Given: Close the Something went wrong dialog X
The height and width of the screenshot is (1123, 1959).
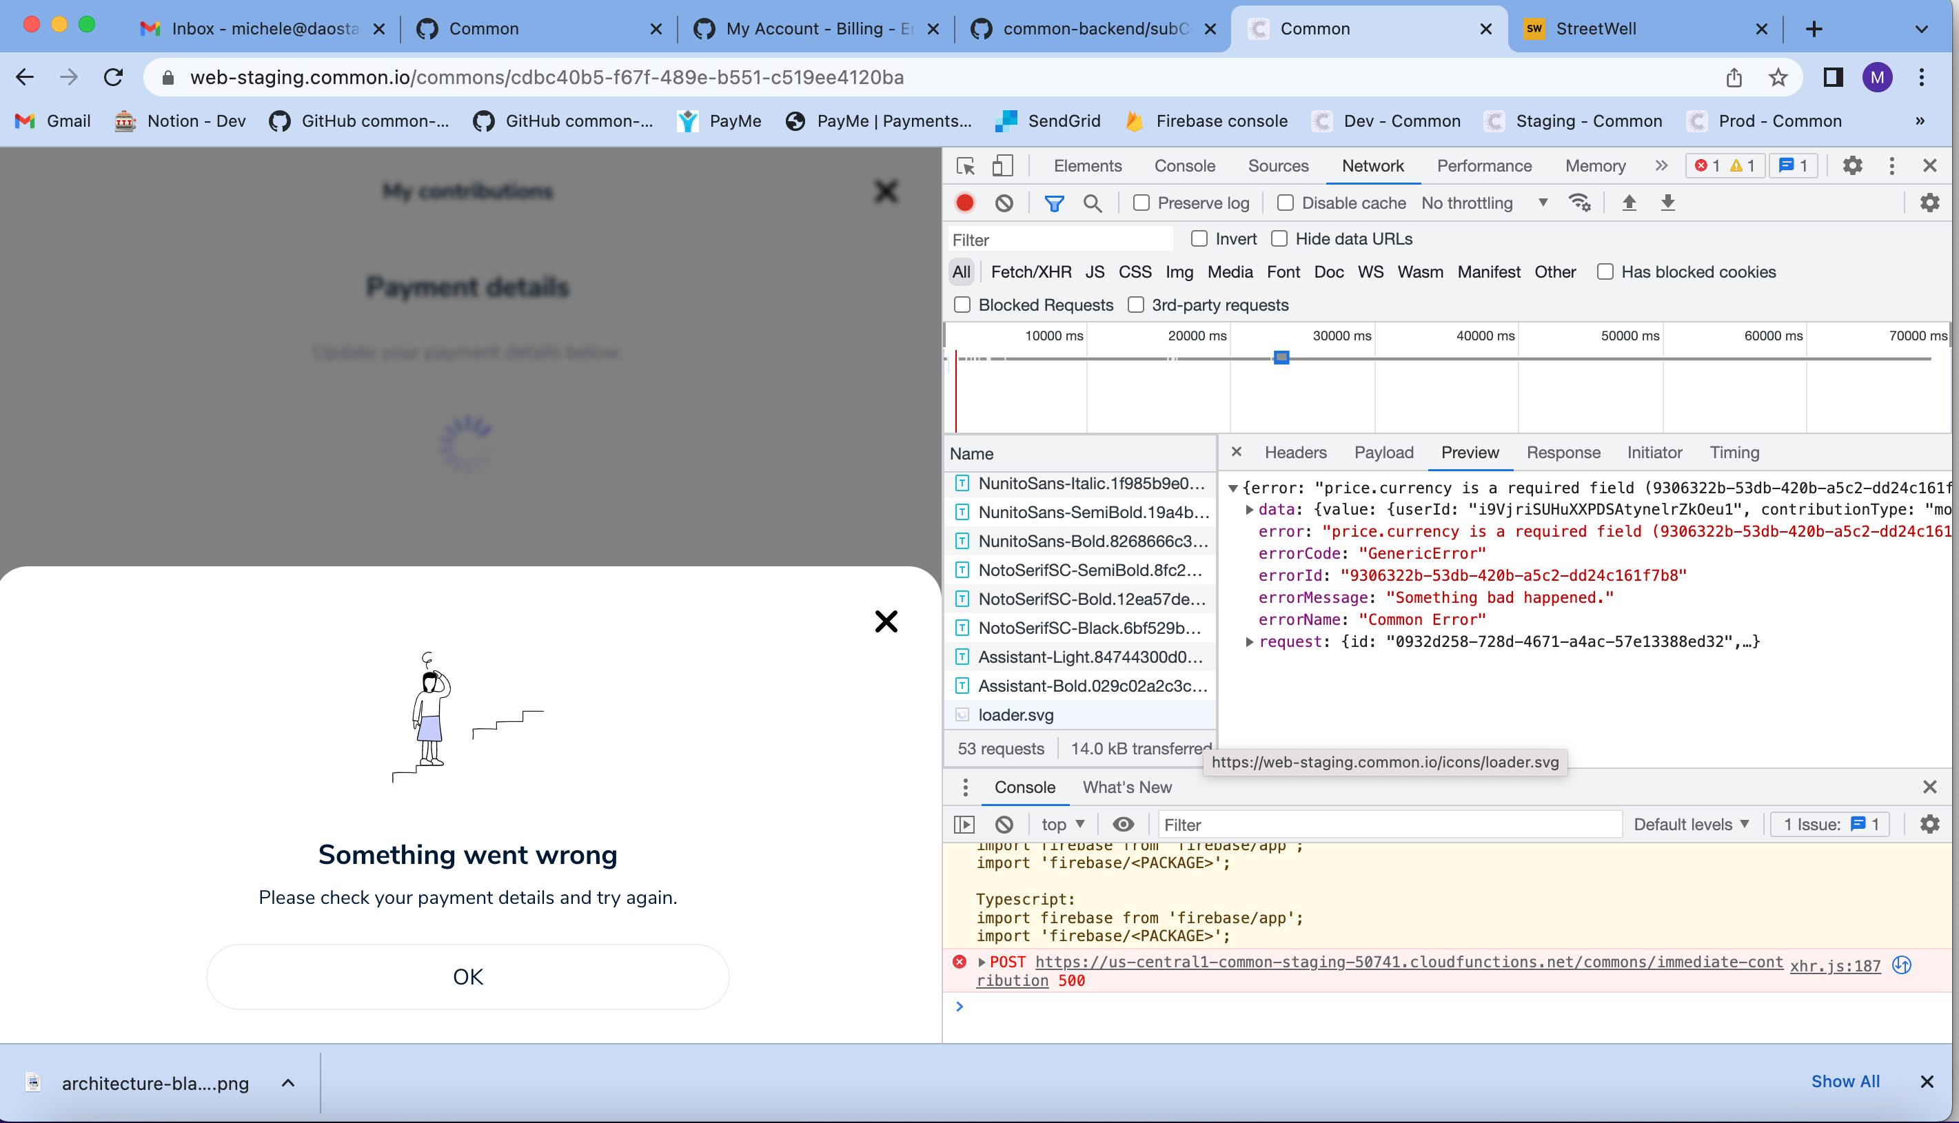Looking at the screenshot, I should coord(886,621).
